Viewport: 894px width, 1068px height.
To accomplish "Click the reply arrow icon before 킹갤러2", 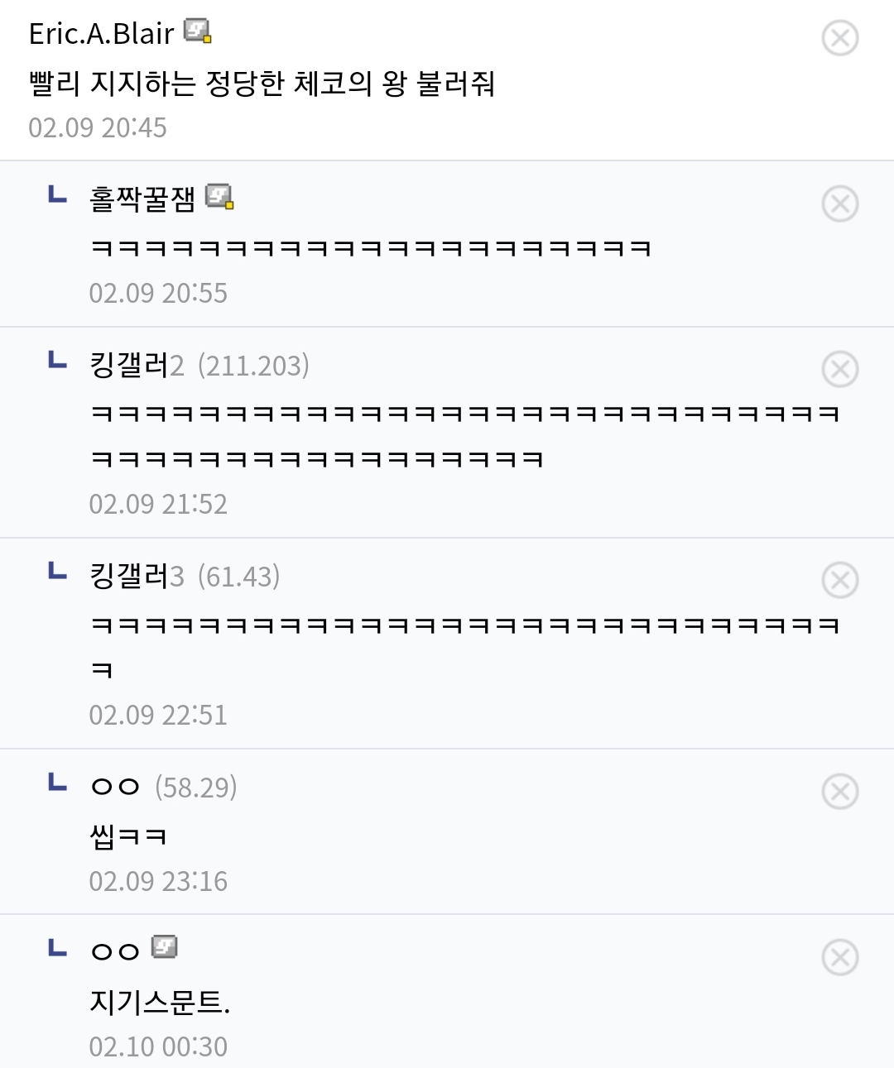I will [57, 361].
